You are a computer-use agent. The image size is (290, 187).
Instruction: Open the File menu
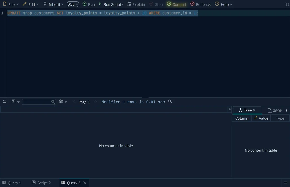tap(11, 4)
